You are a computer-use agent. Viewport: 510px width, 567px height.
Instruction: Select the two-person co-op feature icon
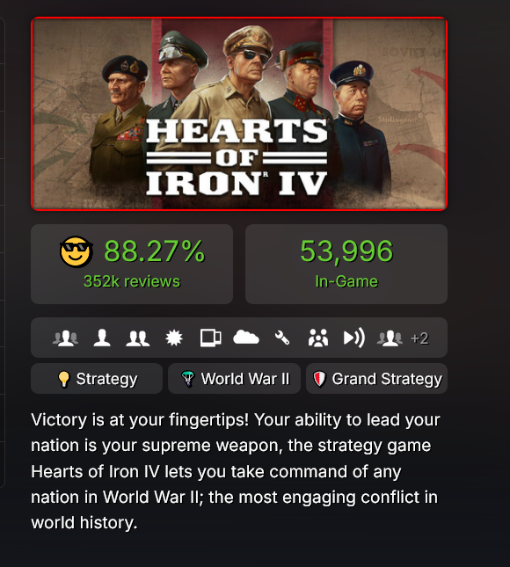[137, 338]
